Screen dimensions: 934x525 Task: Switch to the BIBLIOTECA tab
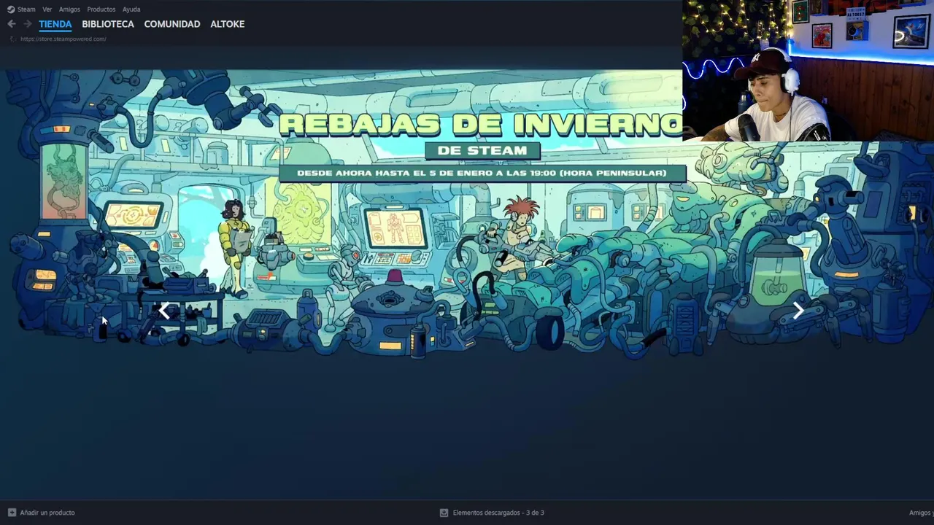108,24
